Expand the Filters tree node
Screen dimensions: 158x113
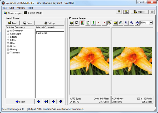click(8, 40)
